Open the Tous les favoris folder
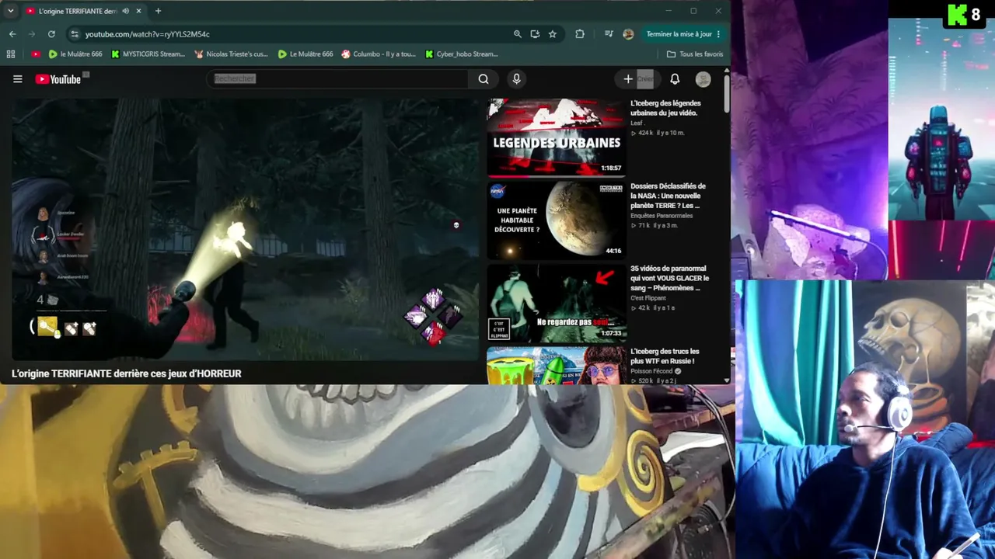This screenshot has height=559, width=995. [x=695, y=54]
